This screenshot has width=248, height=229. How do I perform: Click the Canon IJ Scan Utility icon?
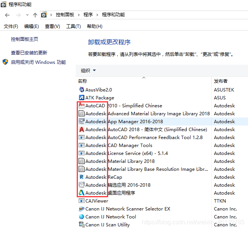(81, 224)
